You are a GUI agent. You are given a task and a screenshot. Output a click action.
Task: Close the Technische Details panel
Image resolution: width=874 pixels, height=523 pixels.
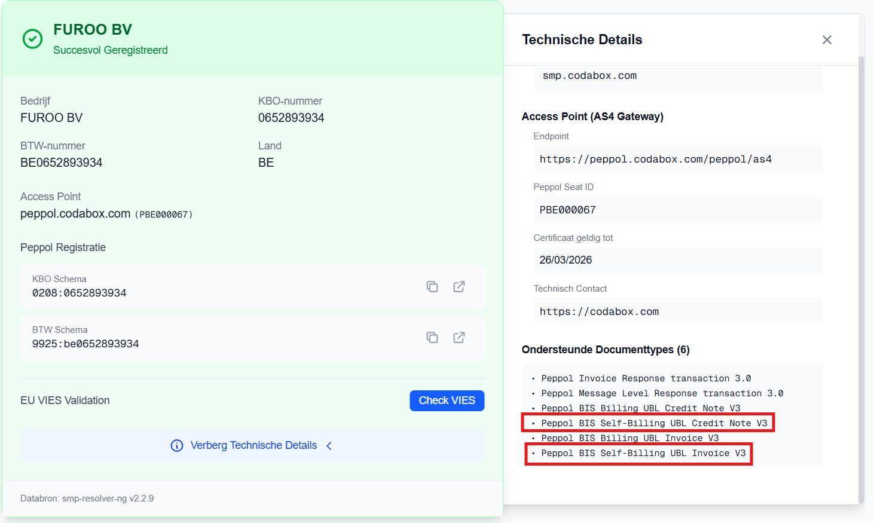coord(827,39)
